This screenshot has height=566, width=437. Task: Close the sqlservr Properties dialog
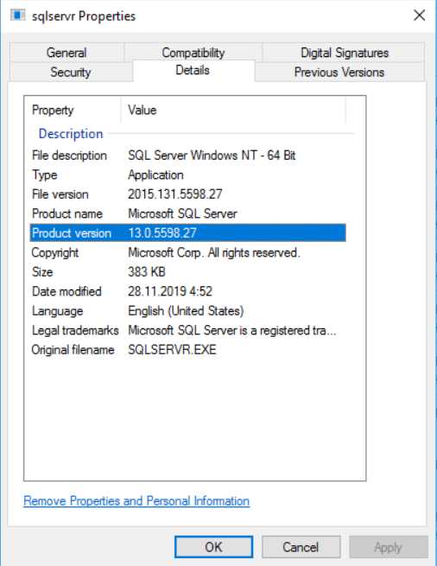(x=420, y=16)
